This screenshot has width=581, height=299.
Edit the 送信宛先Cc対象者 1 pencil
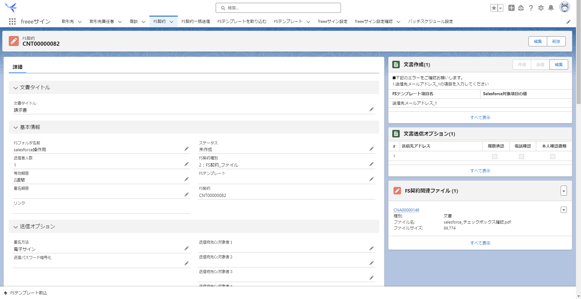(372, 248)
